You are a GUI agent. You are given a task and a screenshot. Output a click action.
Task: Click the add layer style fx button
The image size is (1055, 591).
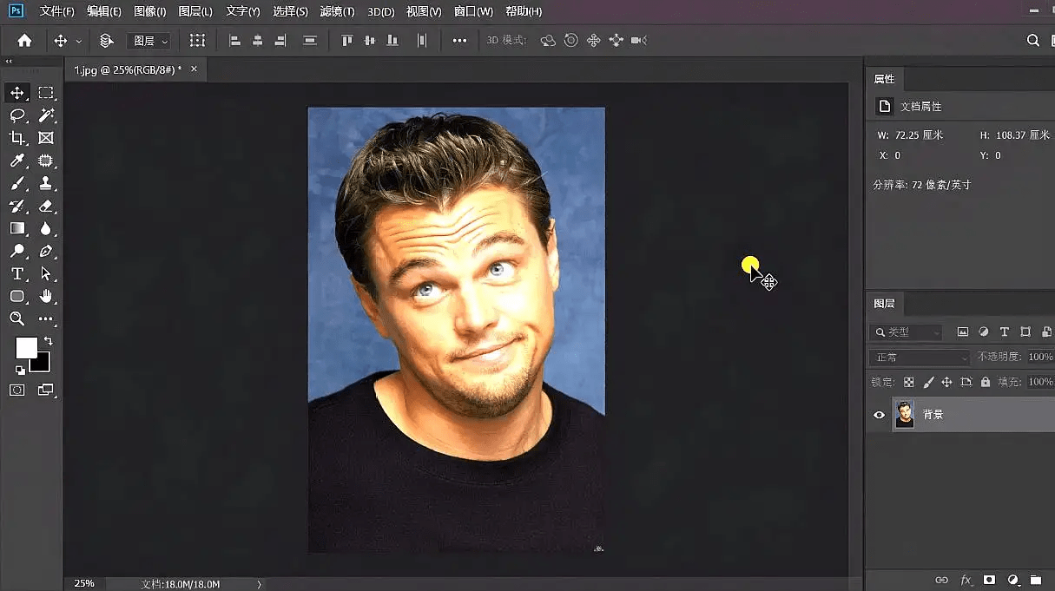tap(966, 580)
